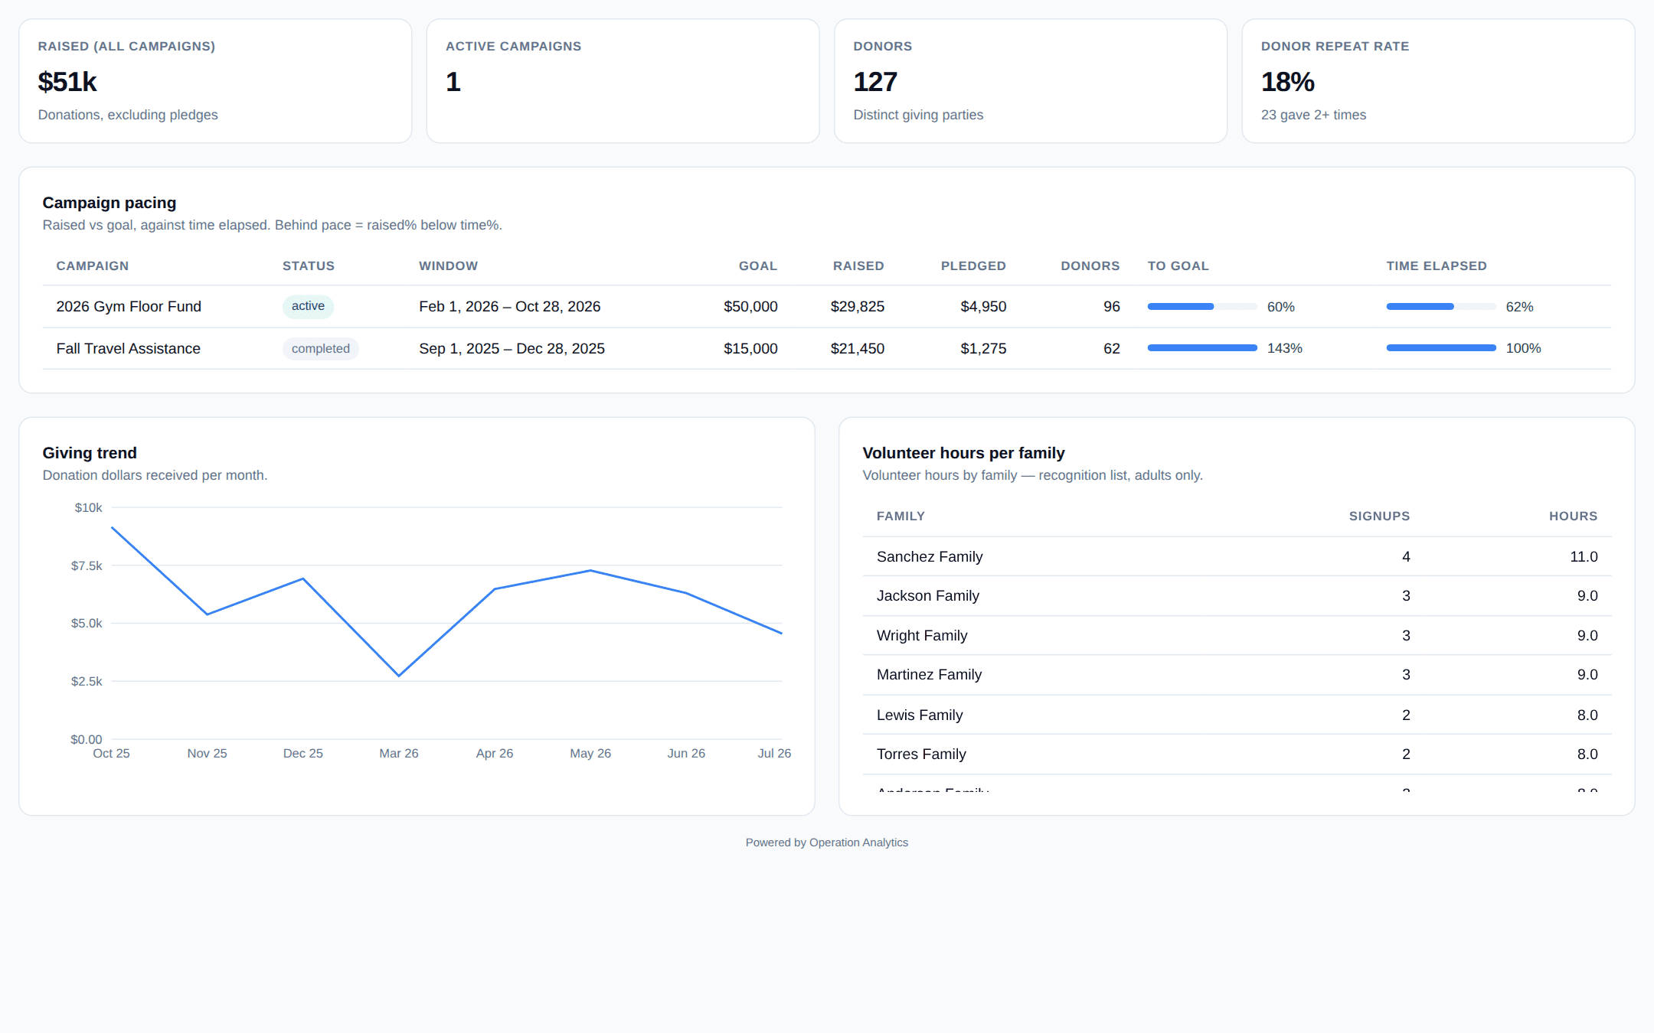Open the Operation Analytics footer text

point(827,842)
